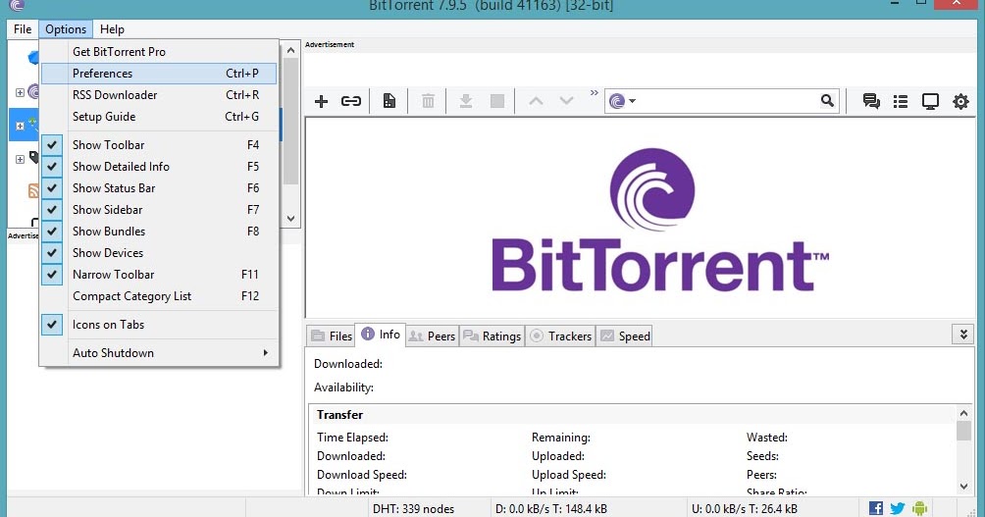Open the Facebook icon in status bar
The image size is (985, 517).
(876, 508)
